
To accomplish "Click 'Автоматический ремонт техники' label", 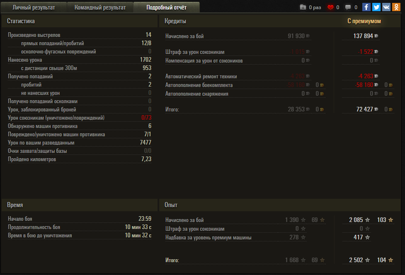I will click(x=201, y=76).
